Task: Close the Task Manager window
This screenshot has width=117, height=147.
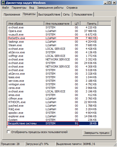Action: tap(114, 3)
